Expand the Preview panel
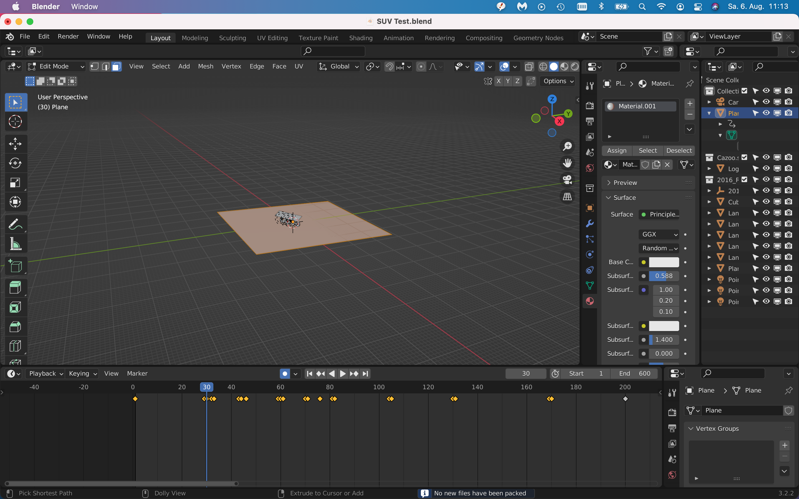The width and height of the screenshot is (799, 499). point(625,183)
